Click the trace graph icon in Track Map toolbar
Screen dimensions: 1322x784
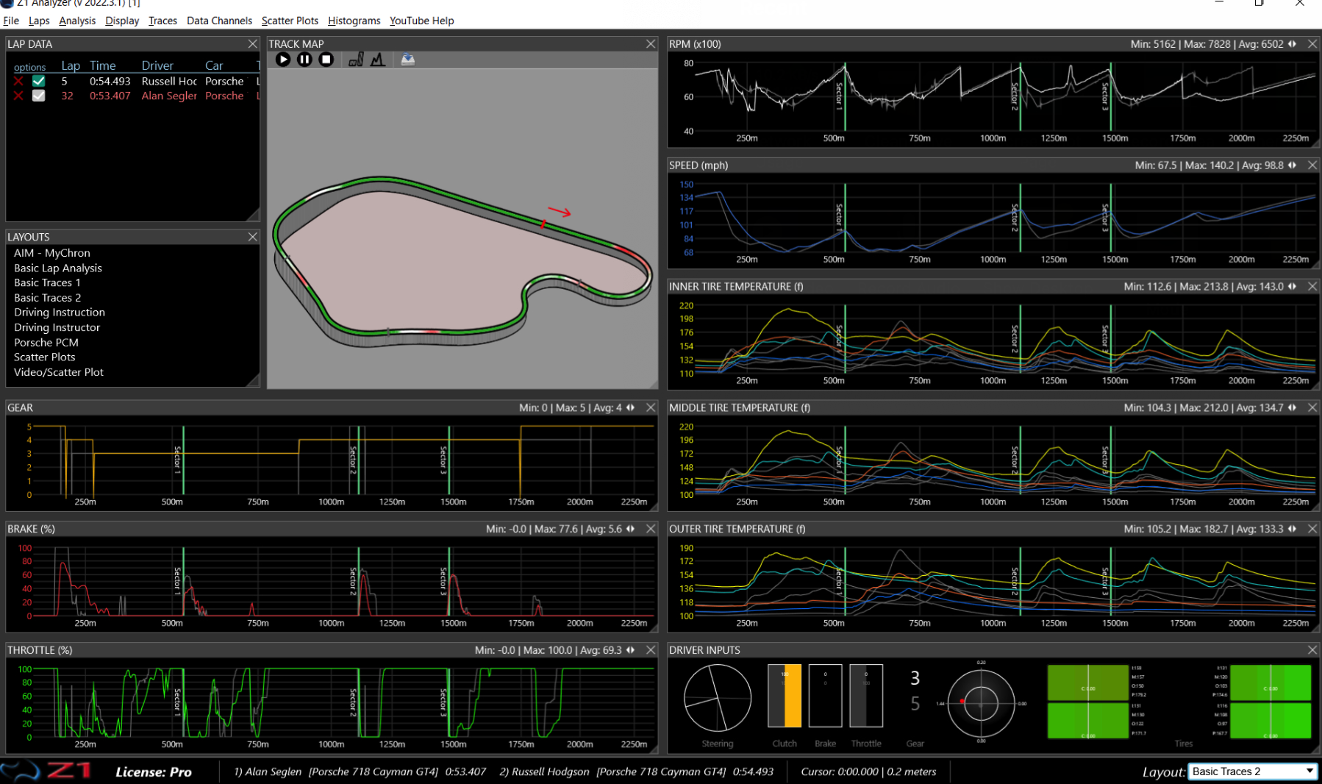click(378, 60)
